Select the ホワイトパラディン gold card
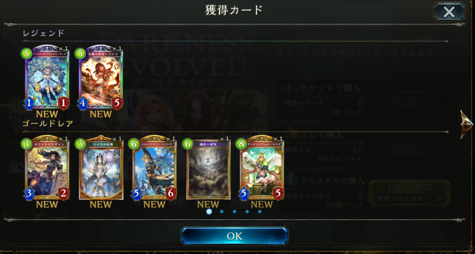475x254 pixels. click(47, 168)
